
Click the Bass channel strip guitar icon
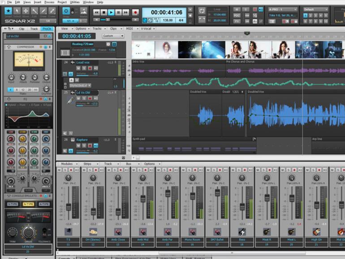point(242,232)
